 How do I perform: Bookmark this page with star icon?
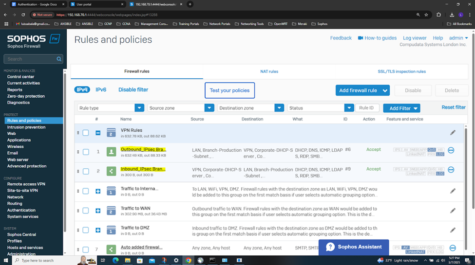(x=426, y=15)
